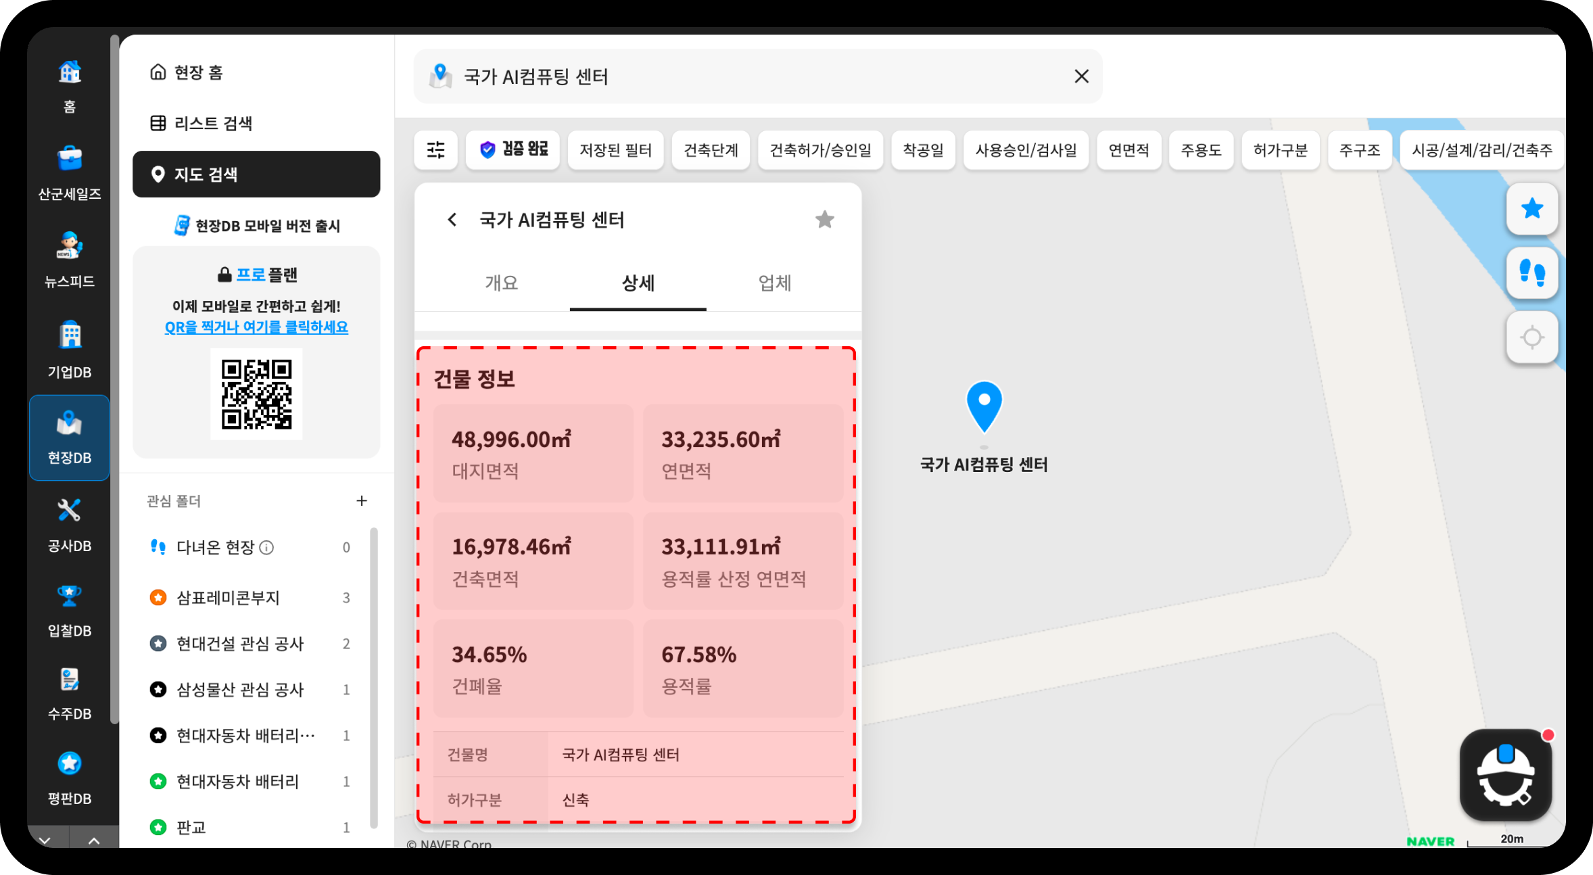1593x875 pixels.
Task: Expand sidebar with up chevron
Action: pos(94,841)
